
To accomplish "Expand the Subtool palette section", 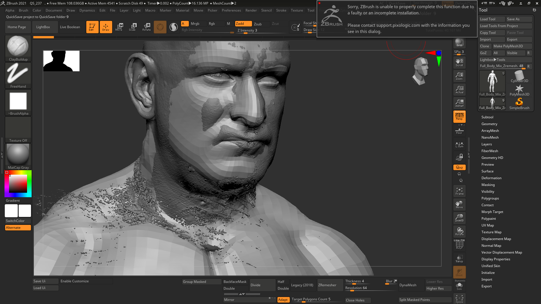I will pos(487,117).
